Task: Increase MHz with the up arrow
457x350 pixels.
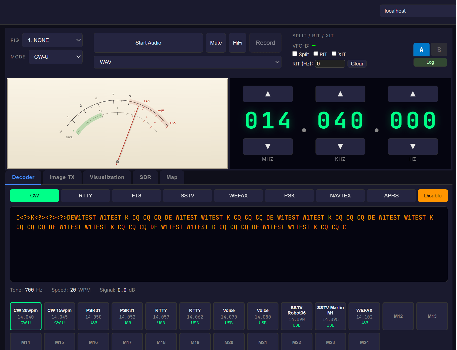Action: pyautogui.click(x=268, y=94)
